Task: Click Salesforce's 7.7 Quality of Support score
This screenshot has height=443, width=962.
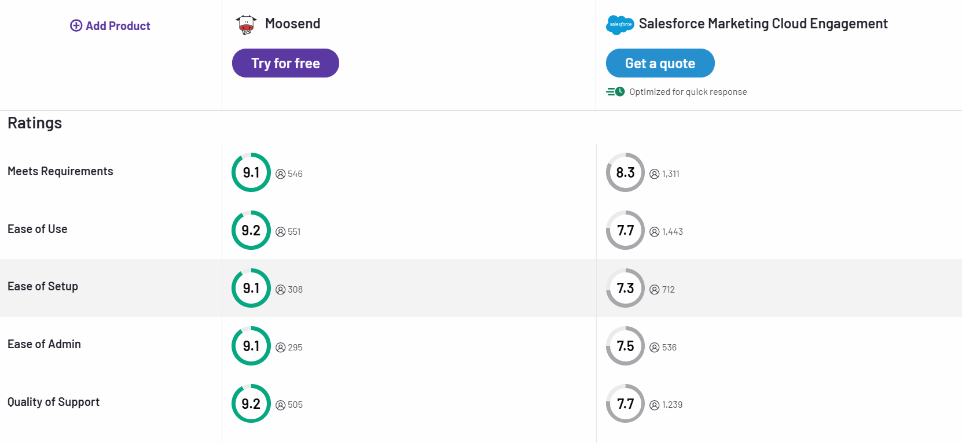Action: coord(625,403)
